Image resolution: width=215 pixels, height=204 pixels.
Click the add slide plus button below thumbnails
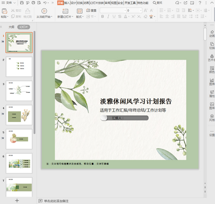coord(17,200)
